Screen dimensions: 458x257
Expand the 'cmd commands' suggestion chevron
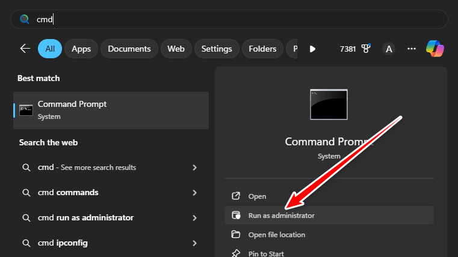coord(194,193)
